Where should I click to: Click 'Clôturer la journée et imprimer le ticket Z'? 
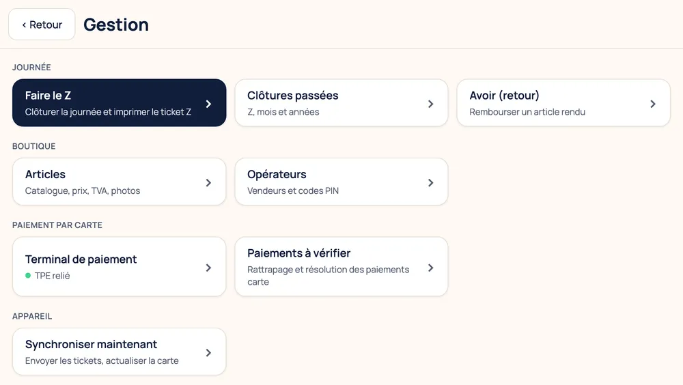[108, 112]
